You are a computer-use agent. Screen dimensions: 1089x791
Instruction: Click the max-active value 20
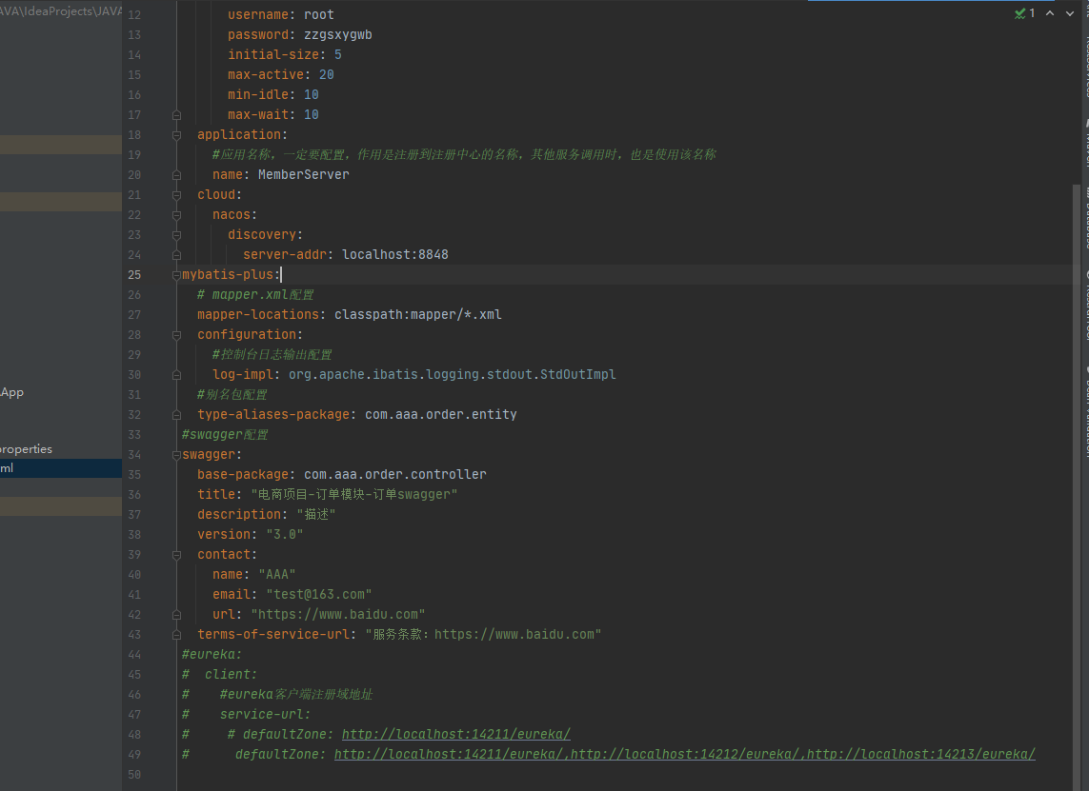(327, 75)
